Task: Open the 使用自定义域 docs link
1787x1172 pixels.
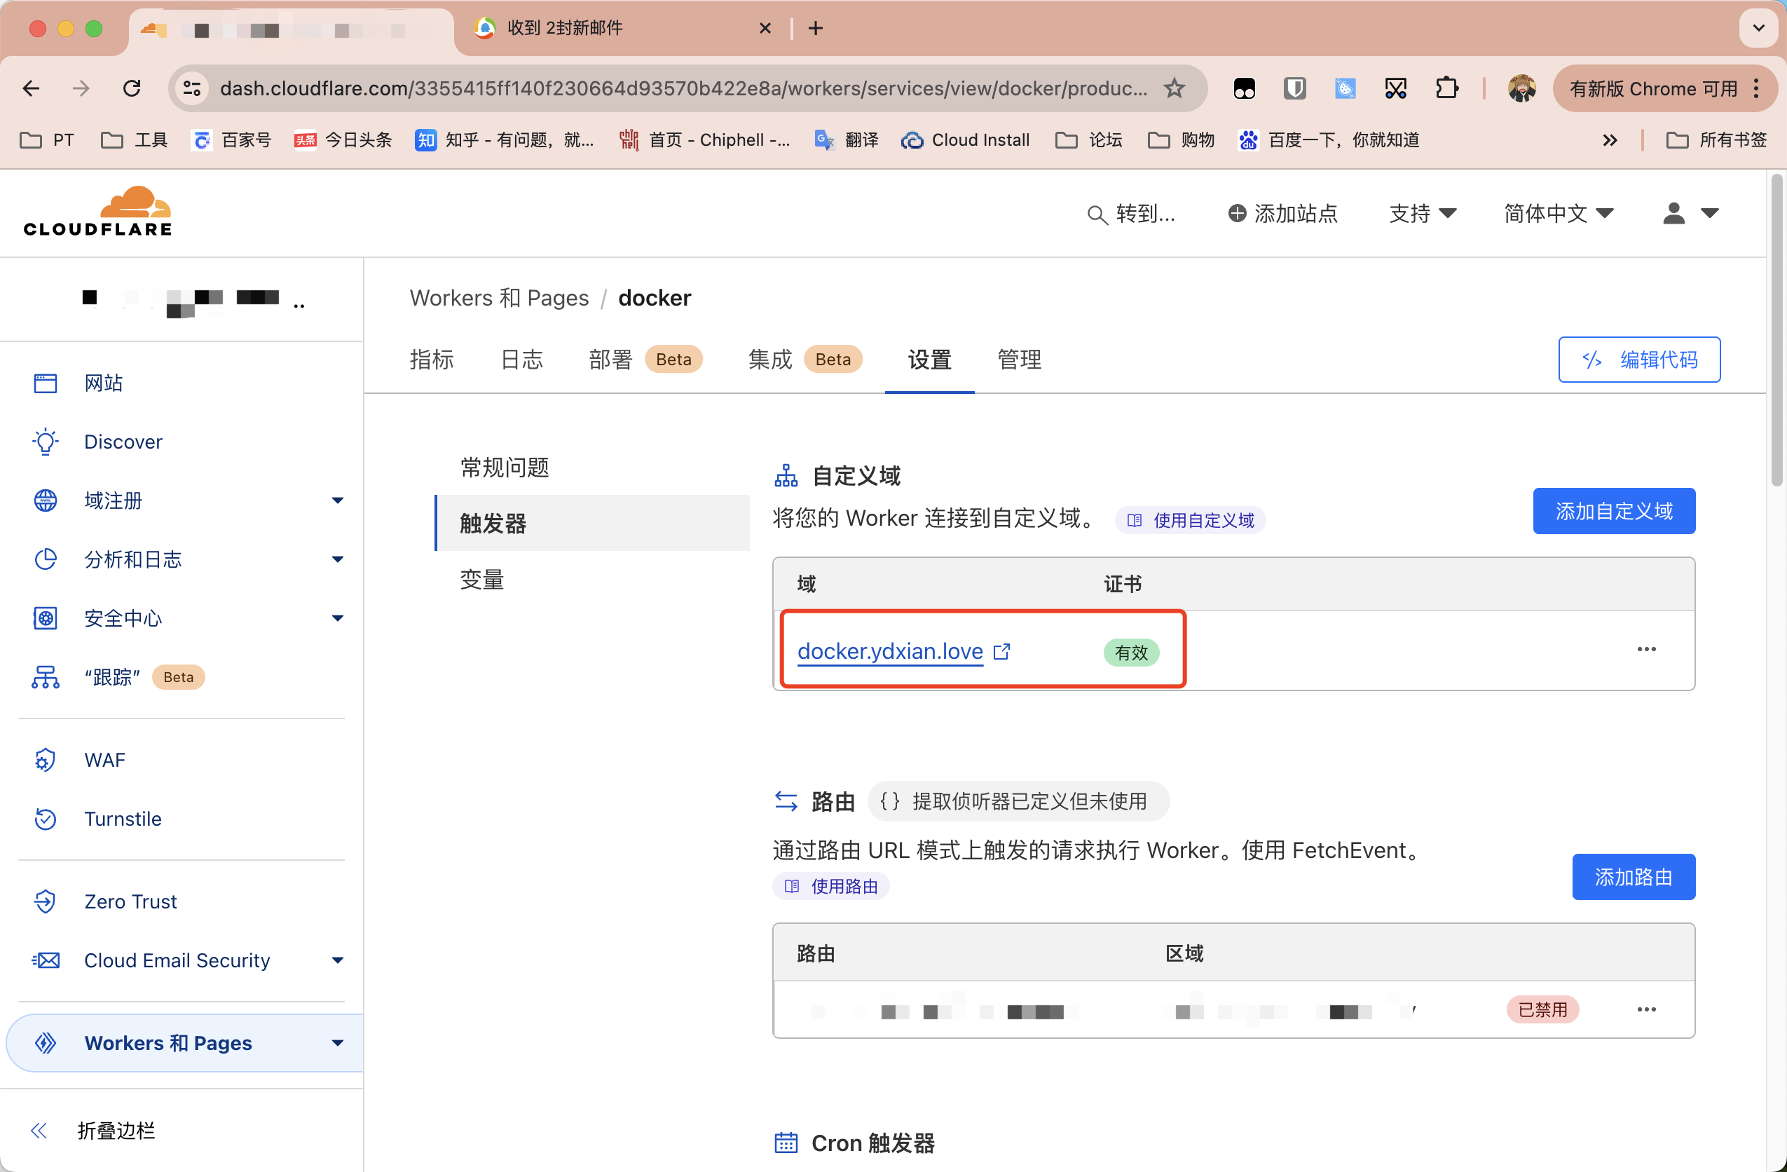Action: [x=1190, y=519]
